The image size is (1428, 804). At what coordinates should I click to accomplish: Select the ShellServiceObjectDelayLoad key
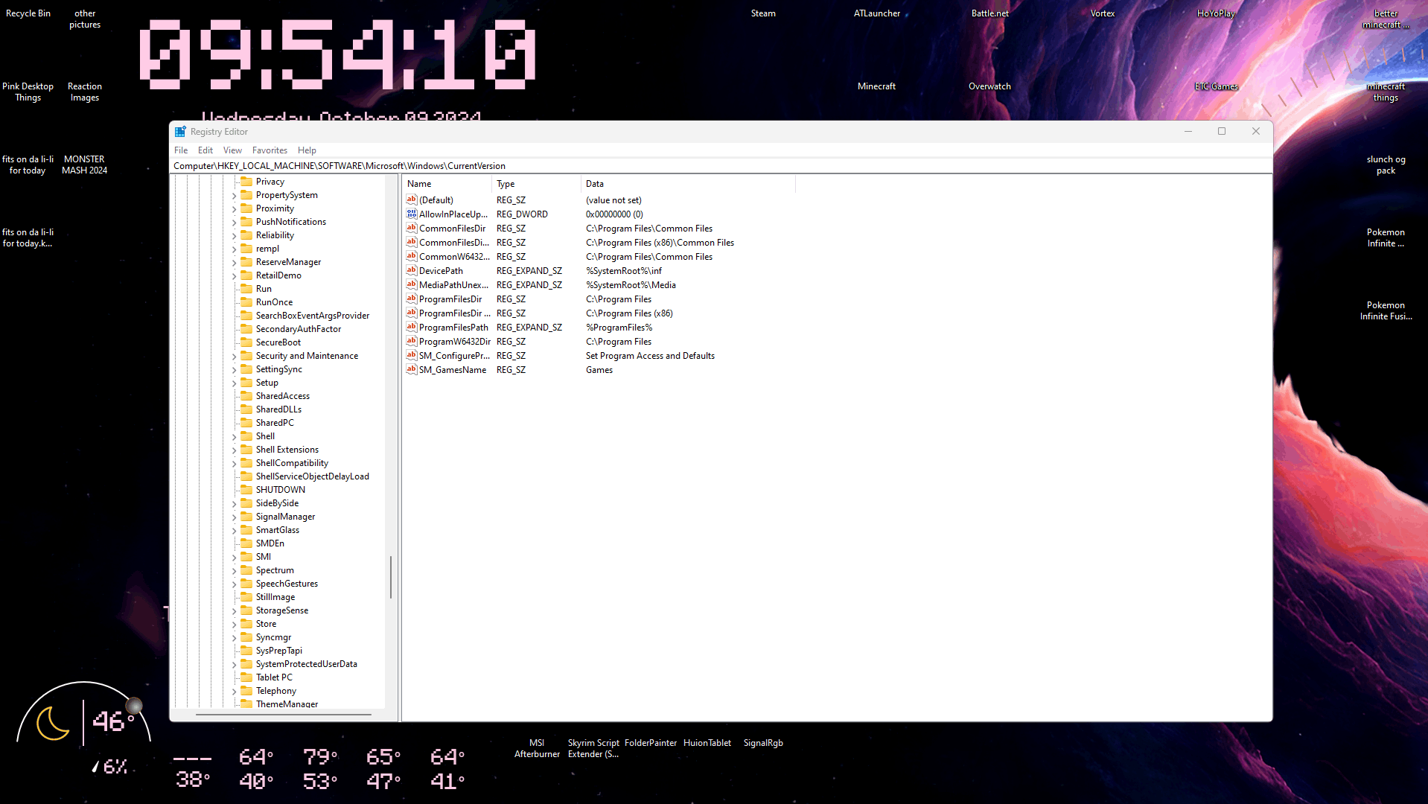click(313, 476)
